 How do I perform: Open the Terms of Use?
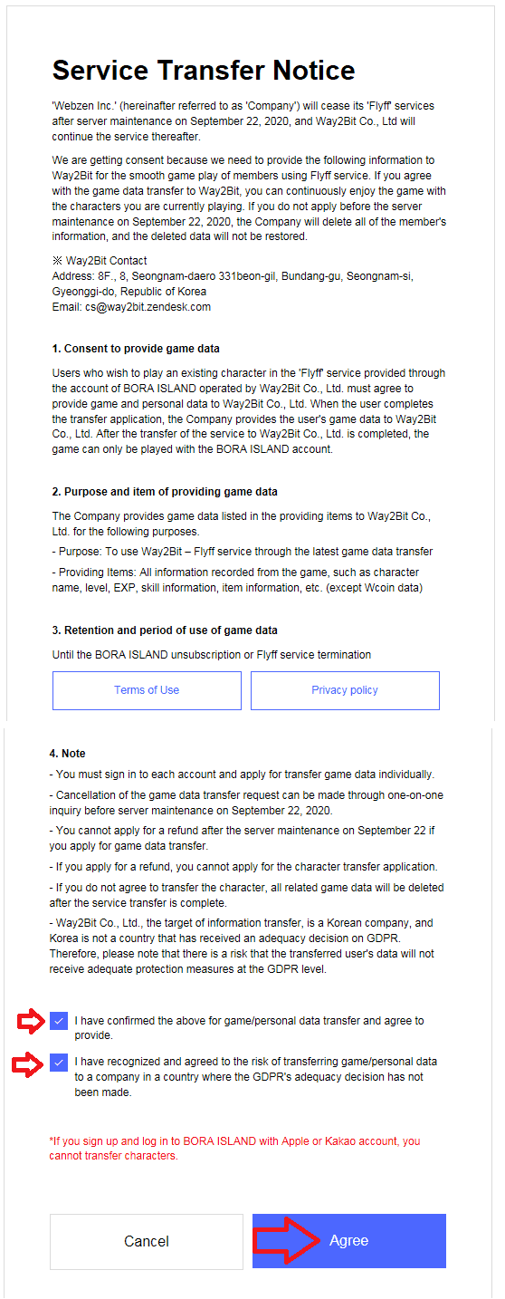(x=147, y=690)
